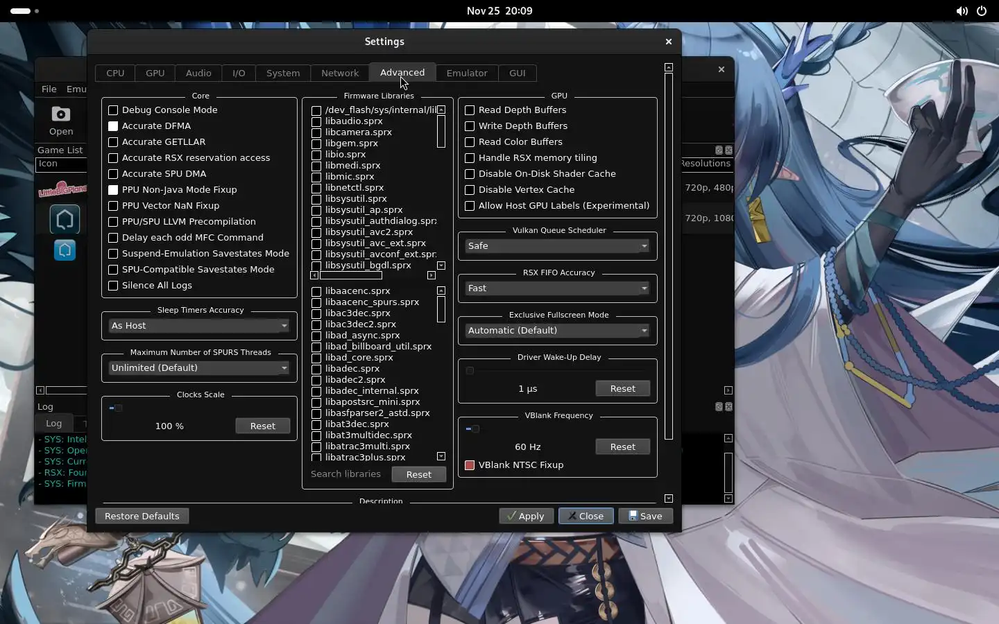
Task: Enable PPU/SPU LLVM Precompilation
Action: tap(182, 222)
